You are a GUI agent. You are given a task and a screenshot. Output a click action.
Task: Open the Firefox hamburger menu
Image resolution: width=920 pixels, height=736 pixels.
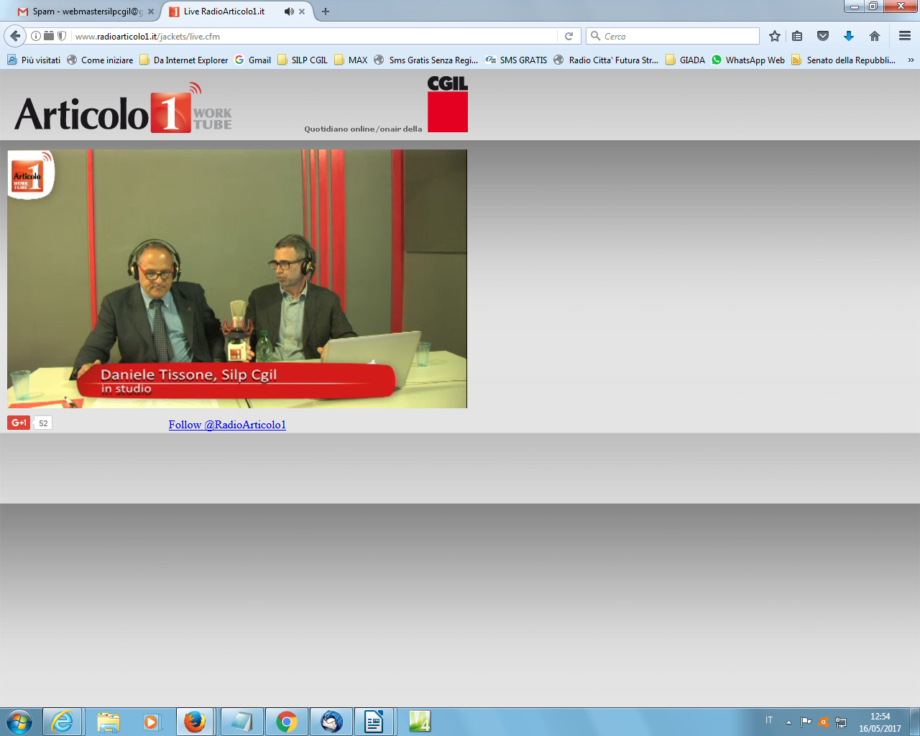(905, 36)
